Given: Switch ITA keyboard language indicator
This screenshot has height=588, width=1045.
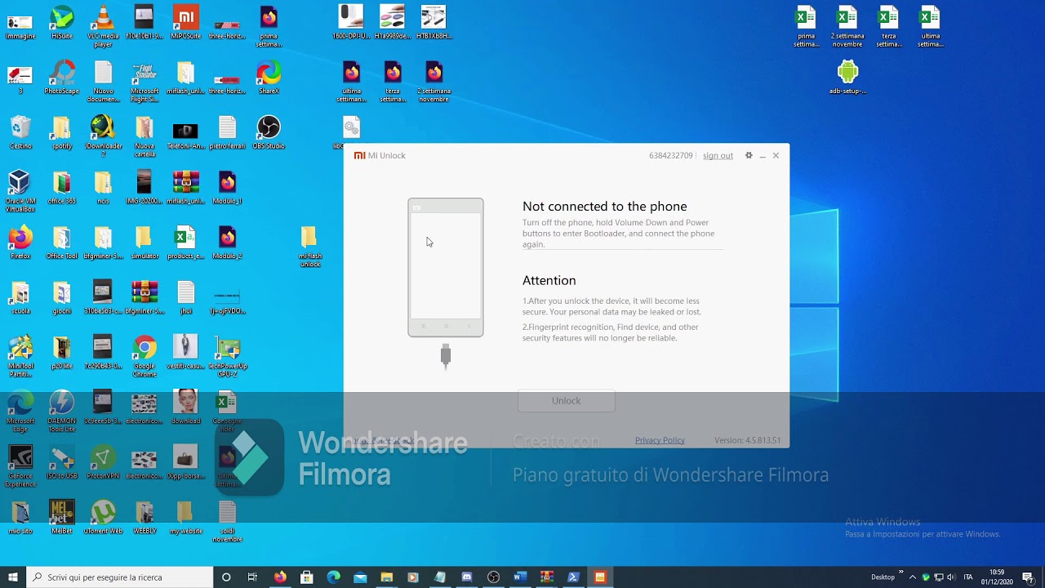Looking at the screenshot, I should (968, 577).
